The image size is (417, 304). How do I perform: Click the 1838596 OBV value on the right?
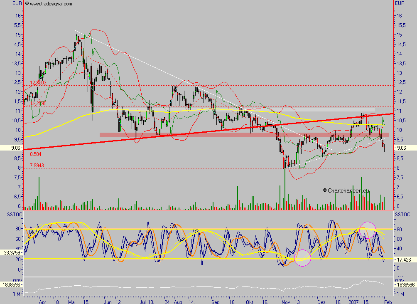point(405,285)
